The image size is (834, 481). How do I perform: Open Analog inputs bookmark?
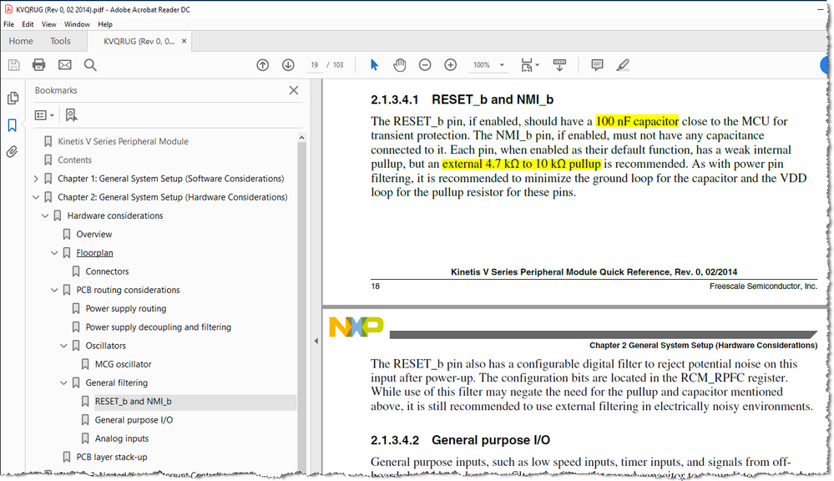point(122,439)
